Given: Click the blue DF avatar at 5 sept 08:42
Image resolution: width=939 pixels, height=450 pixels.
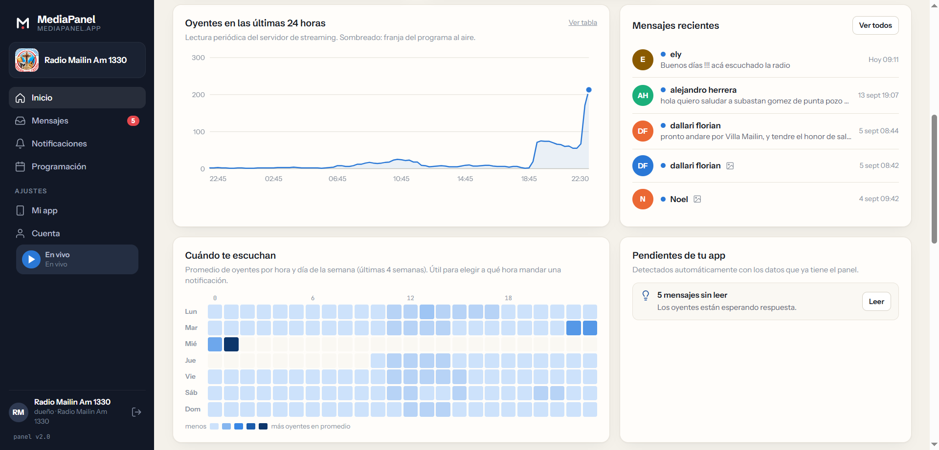Looking at the screenshot, I should point(643,166).
